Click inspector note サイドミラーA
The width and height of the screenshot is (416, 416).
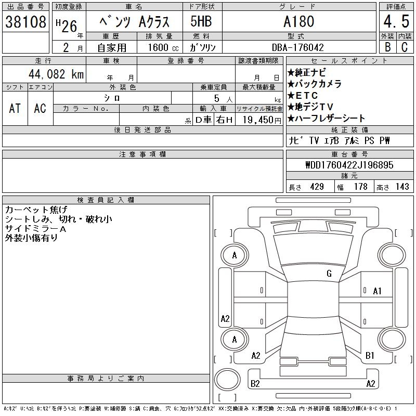click(x=35, y=229)
